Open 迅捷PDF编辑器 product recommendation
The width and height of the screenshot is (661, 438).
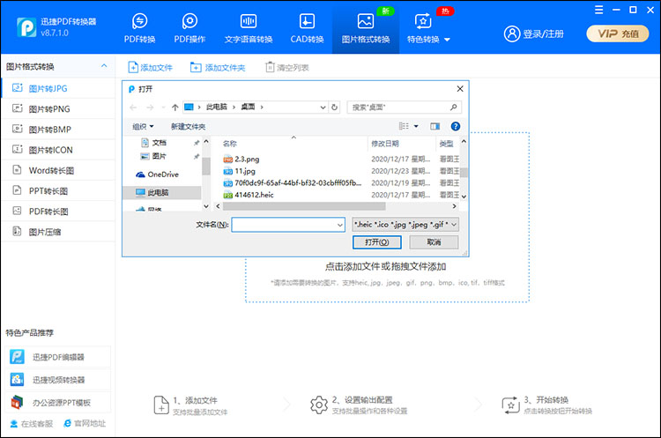(x=58, y=357)
